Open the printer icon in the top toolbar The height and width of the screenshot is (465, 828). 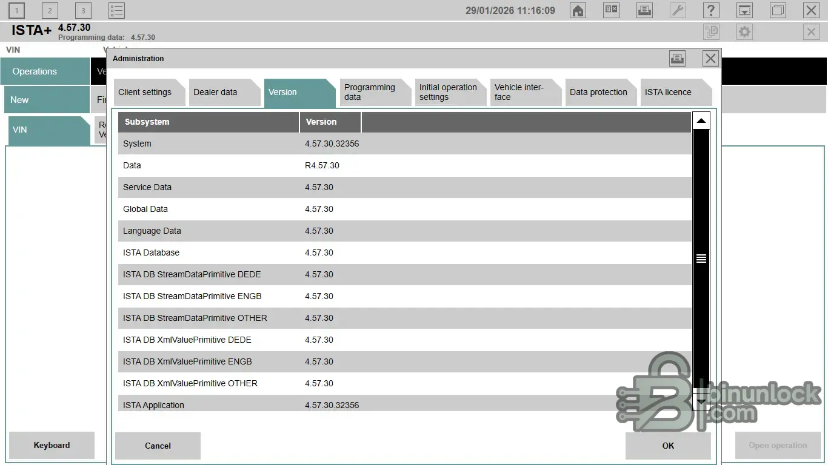pos(644,10)
